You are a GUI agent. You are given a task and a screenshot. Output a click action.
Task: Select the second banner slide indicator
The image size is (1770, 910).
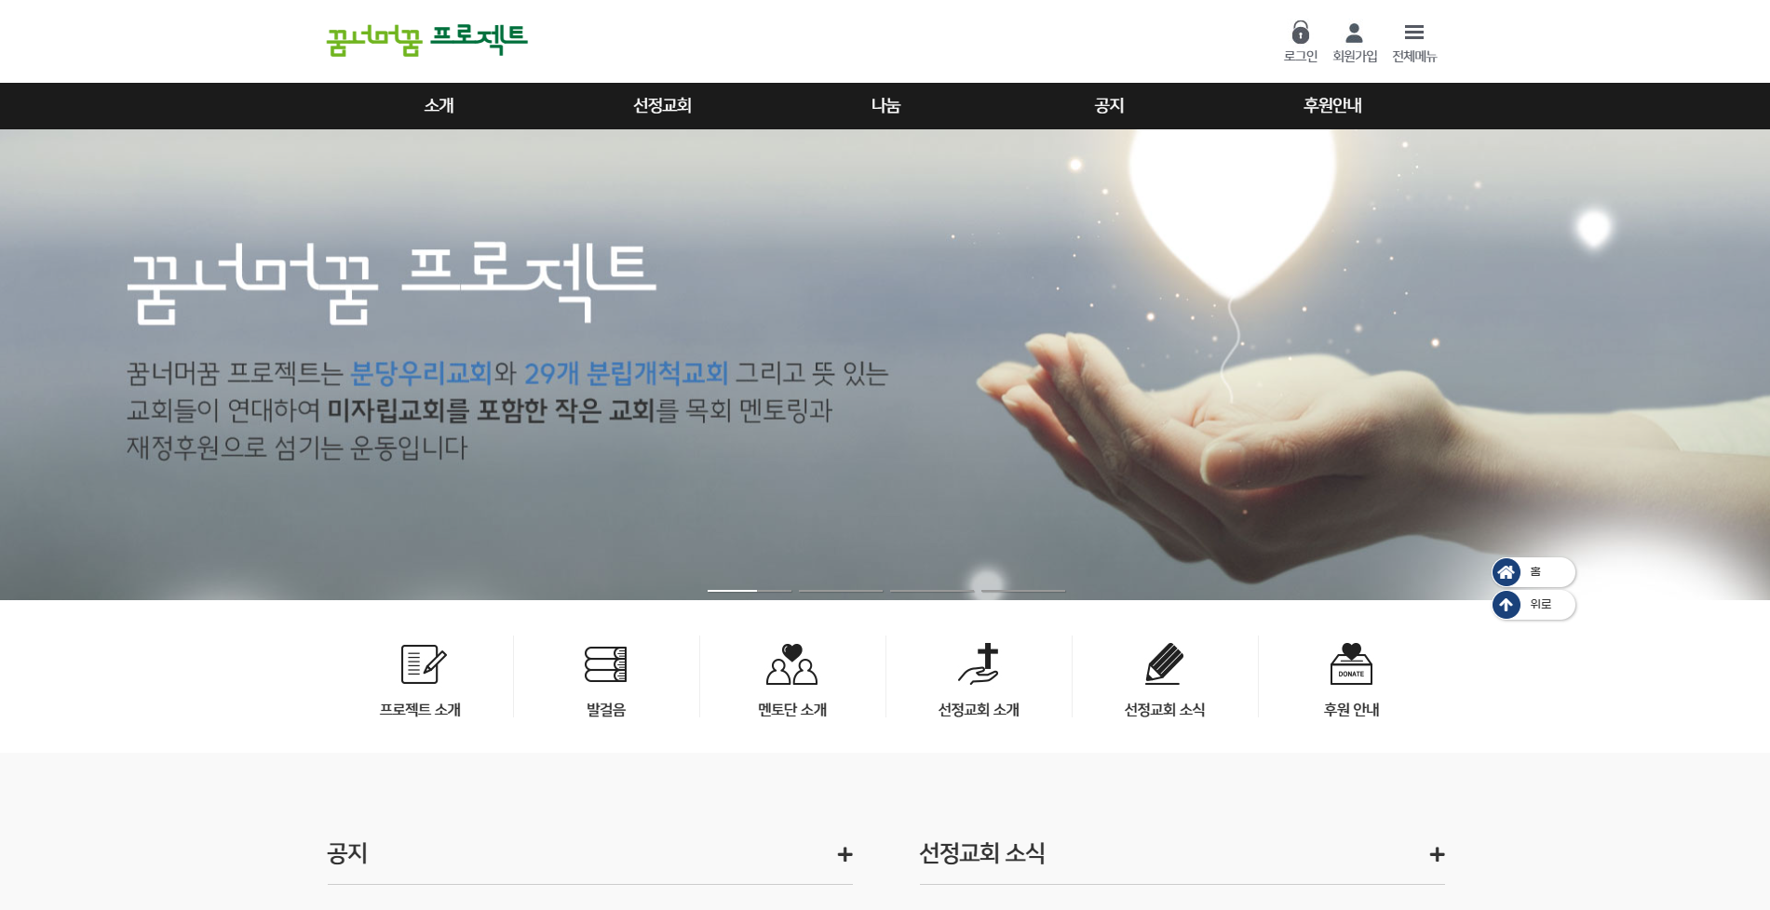(x=841, y=590)
